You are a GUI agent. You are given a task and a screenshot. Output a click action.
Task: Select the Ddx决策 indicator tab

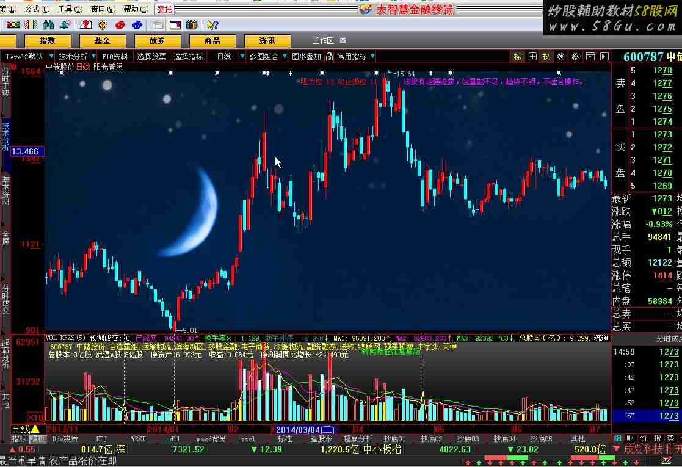65,439
